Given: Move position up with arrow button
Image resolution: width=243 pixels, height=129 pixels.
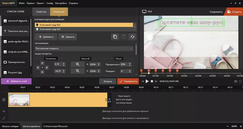Looking at the screenshot, I should (x=42, y=63).
